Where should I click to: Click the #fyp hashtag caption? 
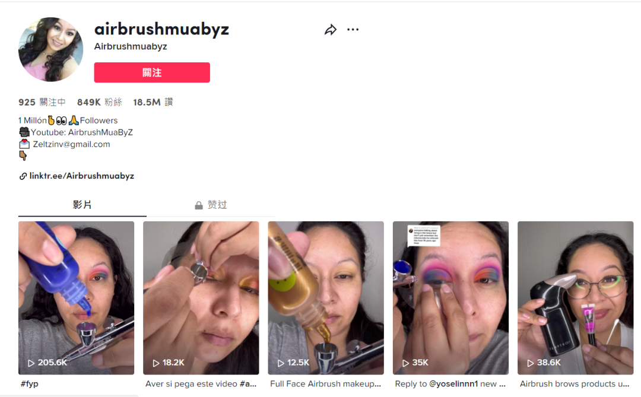[30, 384]
